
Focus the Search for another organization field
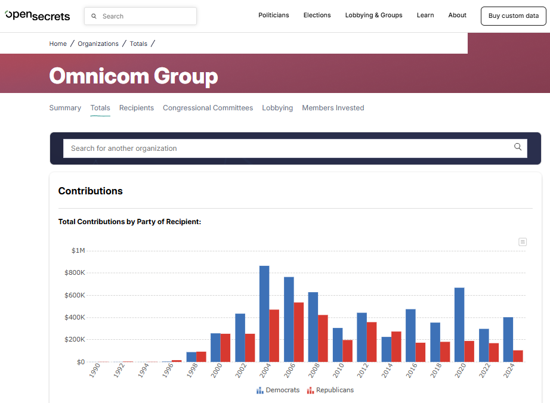[x=286, y=148]
